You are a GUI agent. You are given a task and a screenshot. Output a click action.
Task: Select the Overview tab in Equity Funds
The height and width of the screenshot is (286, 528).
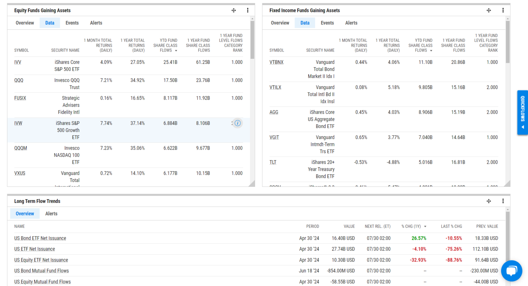click(x=25, y=23)
